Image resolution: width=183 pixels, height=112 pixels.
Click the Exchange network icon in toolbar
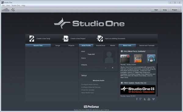(x=13, y=10)
